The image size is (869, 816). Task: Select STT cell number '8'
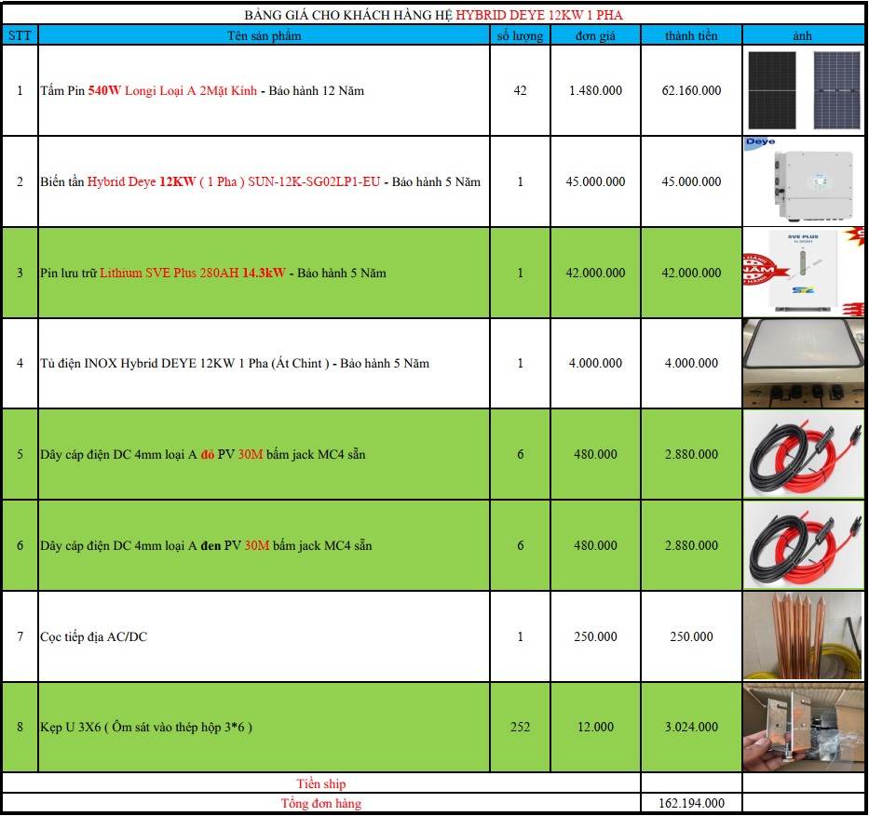tap(20, 727)
